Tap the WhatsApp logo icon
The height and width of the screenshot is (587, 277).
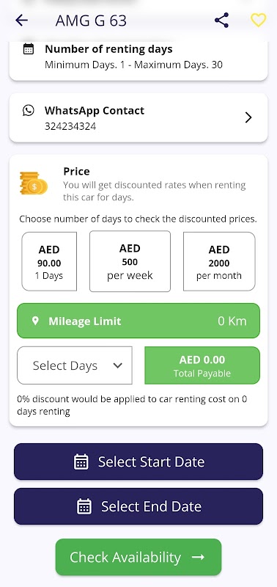[29, 111]
